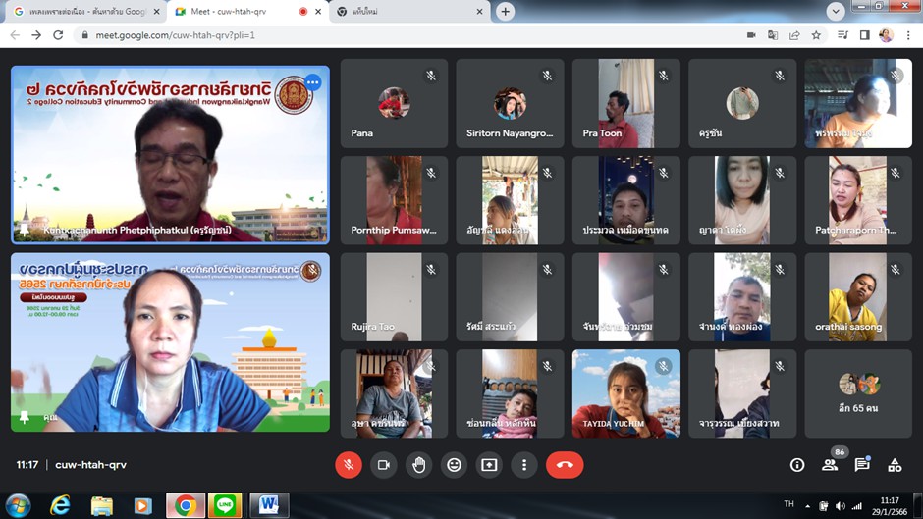This screenshot has height=519, width=923.
Task: Go back in browser history
Action: (x=15, y=35)
